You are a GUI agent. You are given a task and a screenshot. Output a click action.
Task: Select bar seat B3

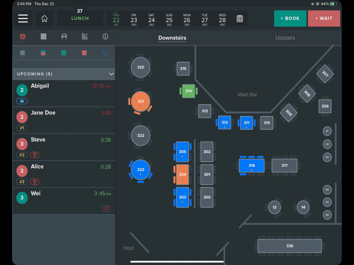[327, 157]
